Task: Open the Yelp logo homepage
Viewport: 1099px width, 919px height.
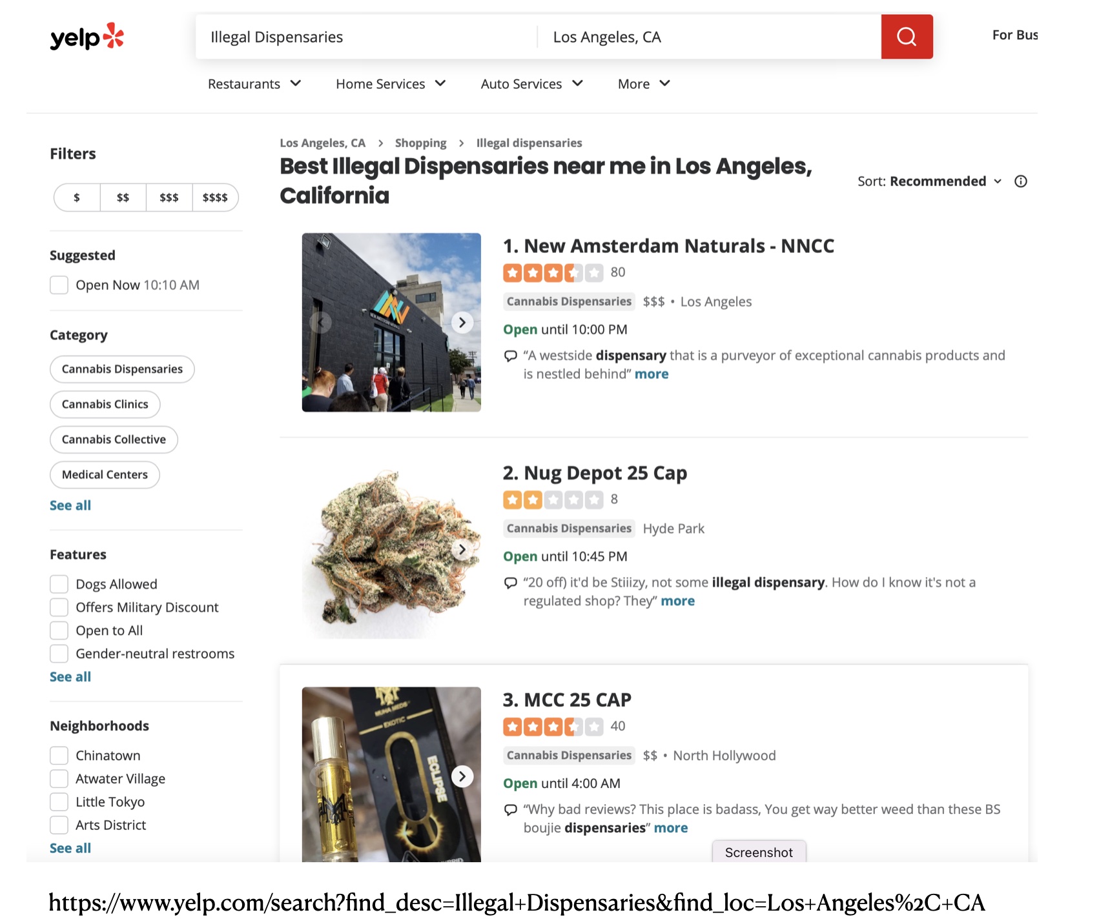Action: point(87,37)
